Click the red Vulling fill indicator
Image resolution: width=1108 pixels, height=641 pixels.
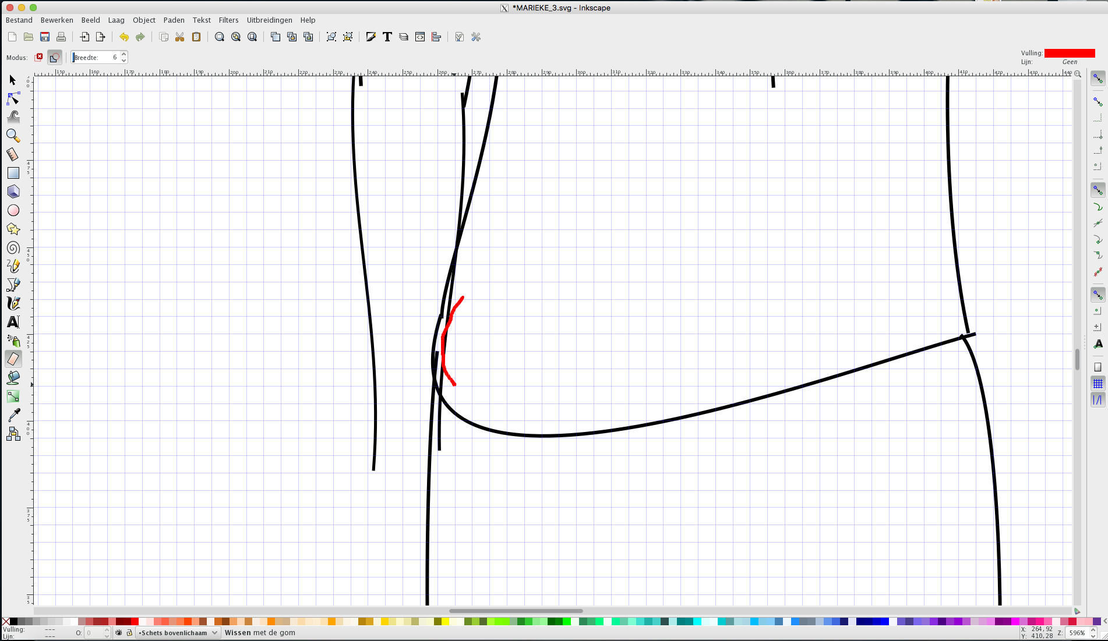(1069, 53)
